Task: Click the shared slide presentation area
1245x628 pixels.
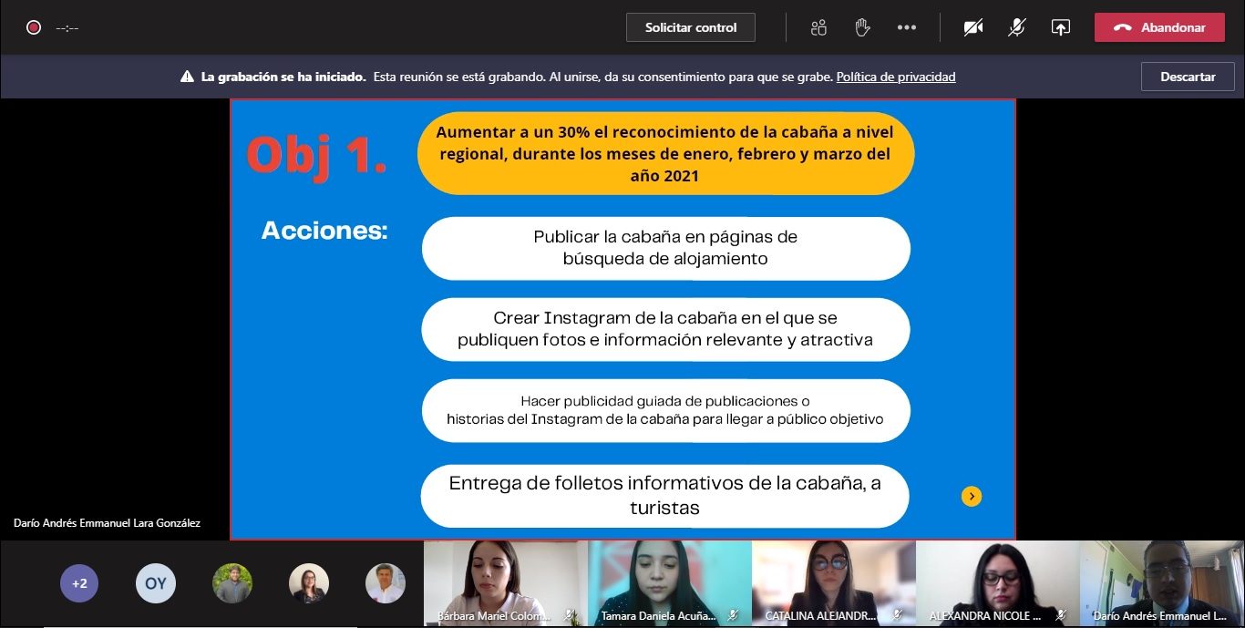Action: click(622, 319)
